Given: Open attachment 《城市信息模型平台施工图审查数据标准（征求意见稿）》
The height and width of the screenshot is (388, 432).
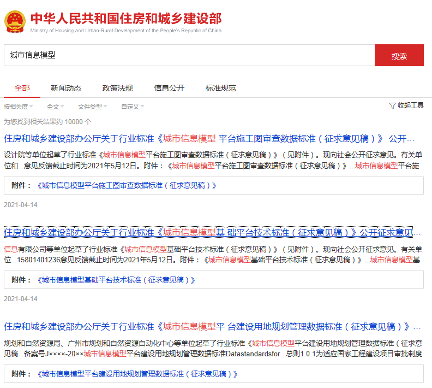Looking at the screenshot, I should [127, 186].
